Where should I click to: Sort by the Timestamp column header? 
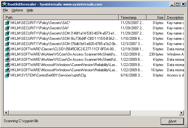132,18
